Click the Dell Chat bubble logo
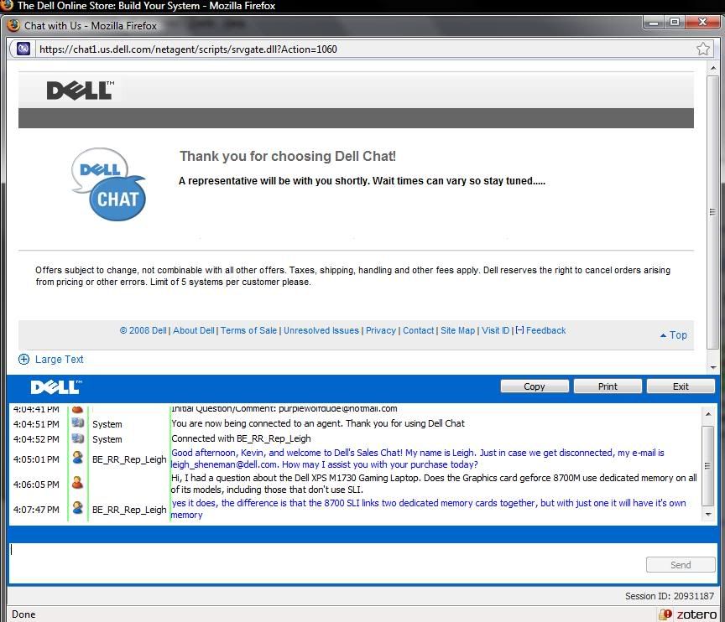This screenshot has width=725, height=622. 108,184
